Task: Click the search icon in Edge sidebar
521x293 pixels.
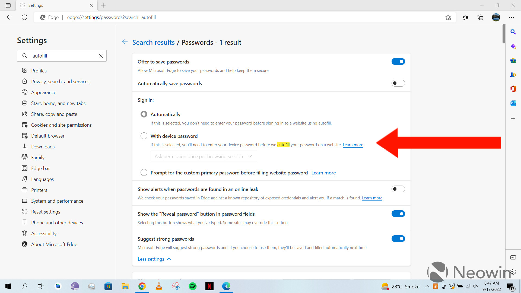Action: pos(514,32)
